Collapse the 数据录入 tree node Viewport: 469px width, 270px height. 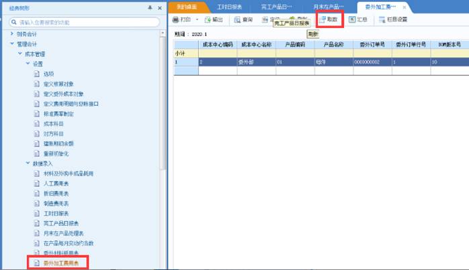[28, 163]
